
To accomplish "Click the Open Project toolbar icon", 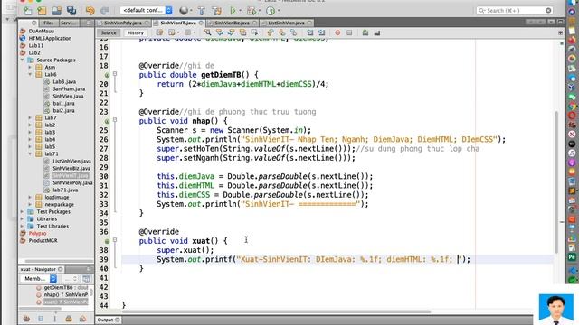I will click(x=56, y=11).
